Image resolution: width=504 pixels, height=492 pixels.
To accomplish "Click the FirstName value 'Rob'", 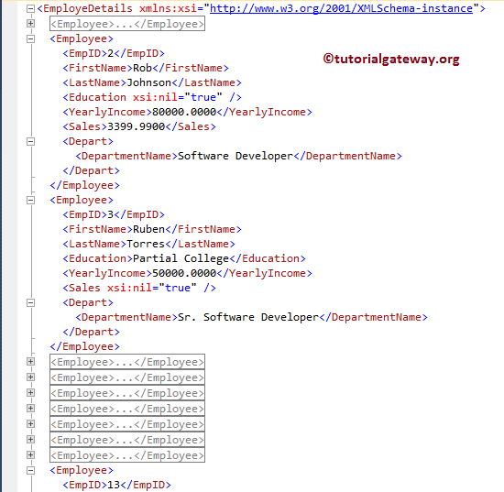I will pyautogui.click(x=142, y=68).
